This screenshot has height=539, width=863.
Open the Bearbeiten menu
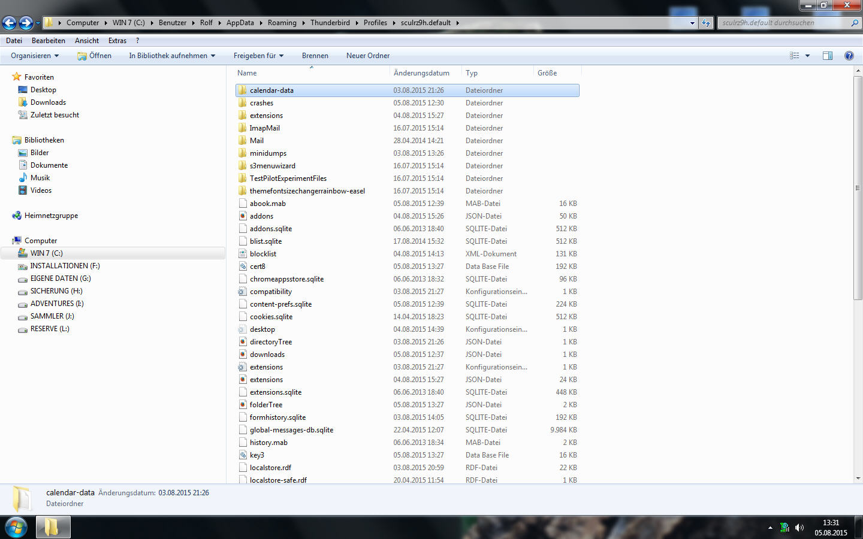[48, 41]
